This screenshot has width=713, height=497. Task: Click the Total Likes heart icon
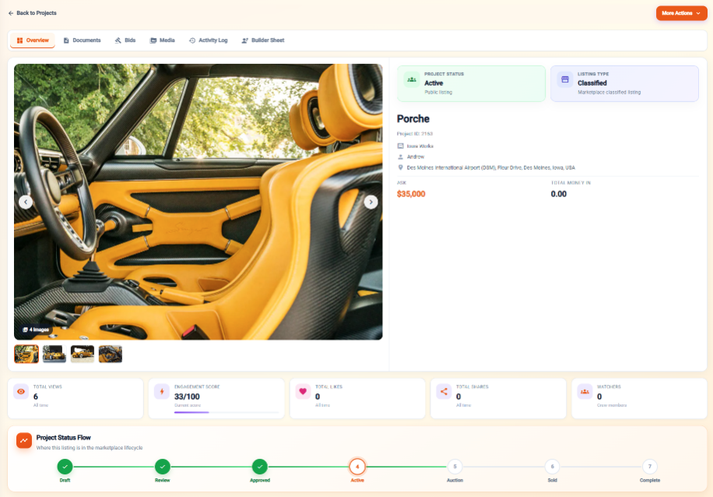pos(303,391)
